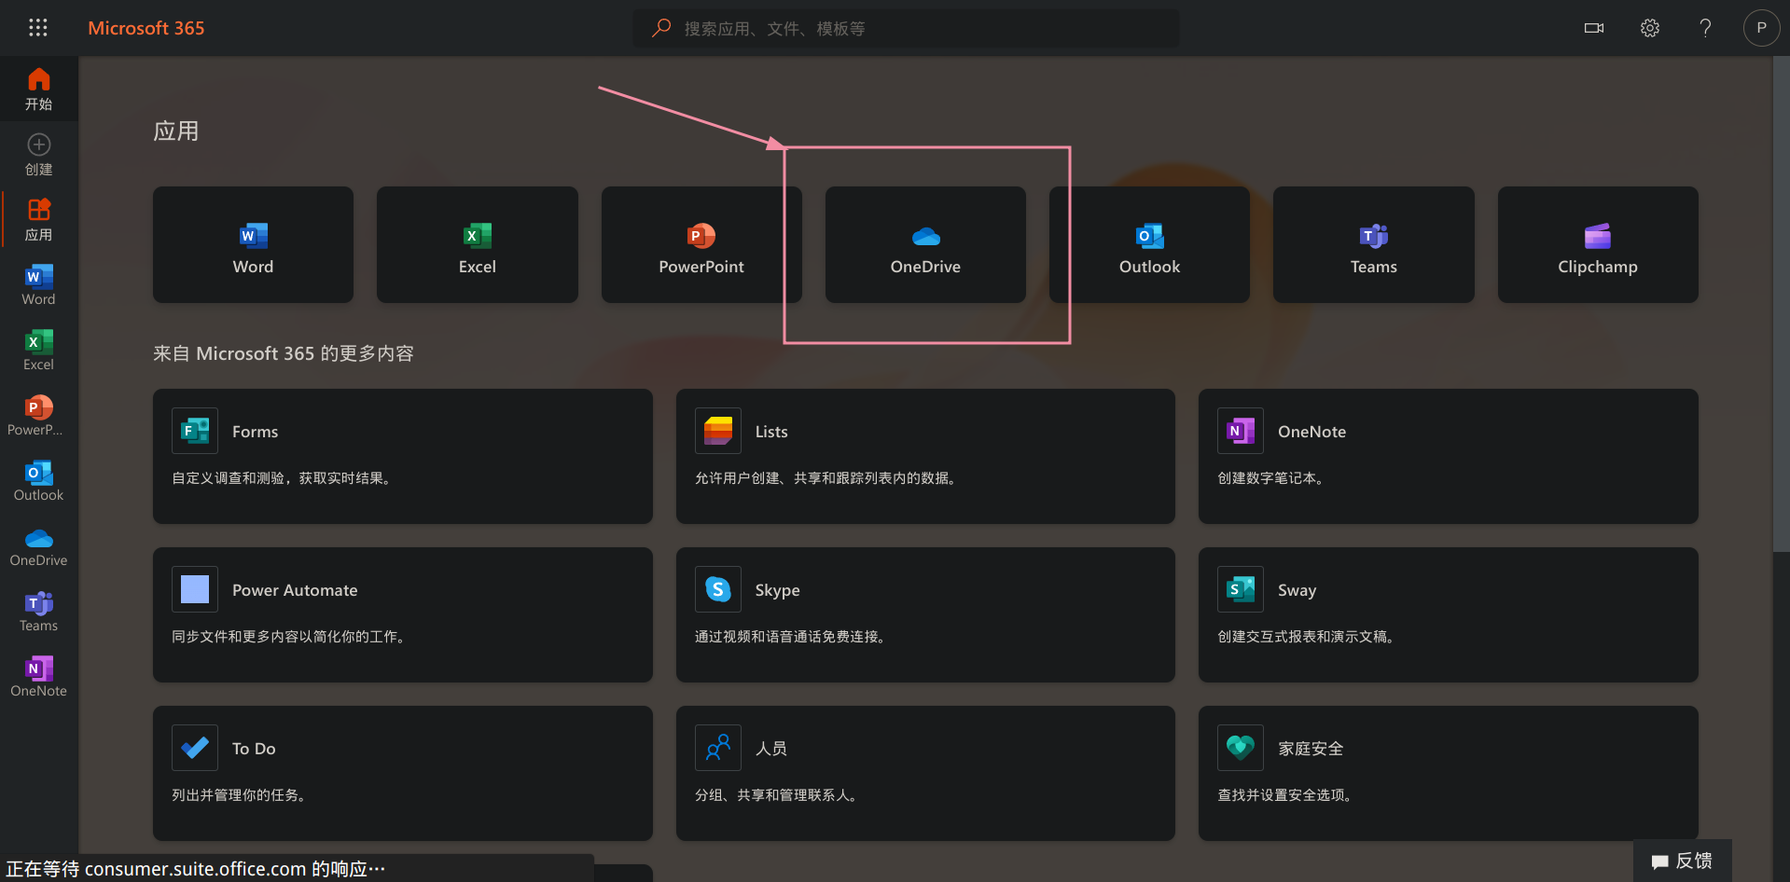Image resolution: width=1790 pixels, height=882 pixels.
Task: Open the Sway card title
Action: [1297, 590]
